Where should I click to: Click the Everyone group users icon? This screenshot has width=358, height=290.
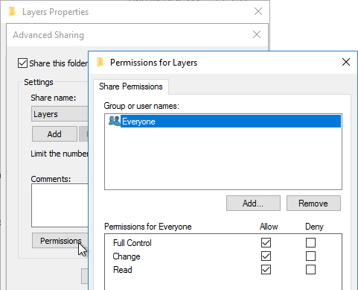114,121
